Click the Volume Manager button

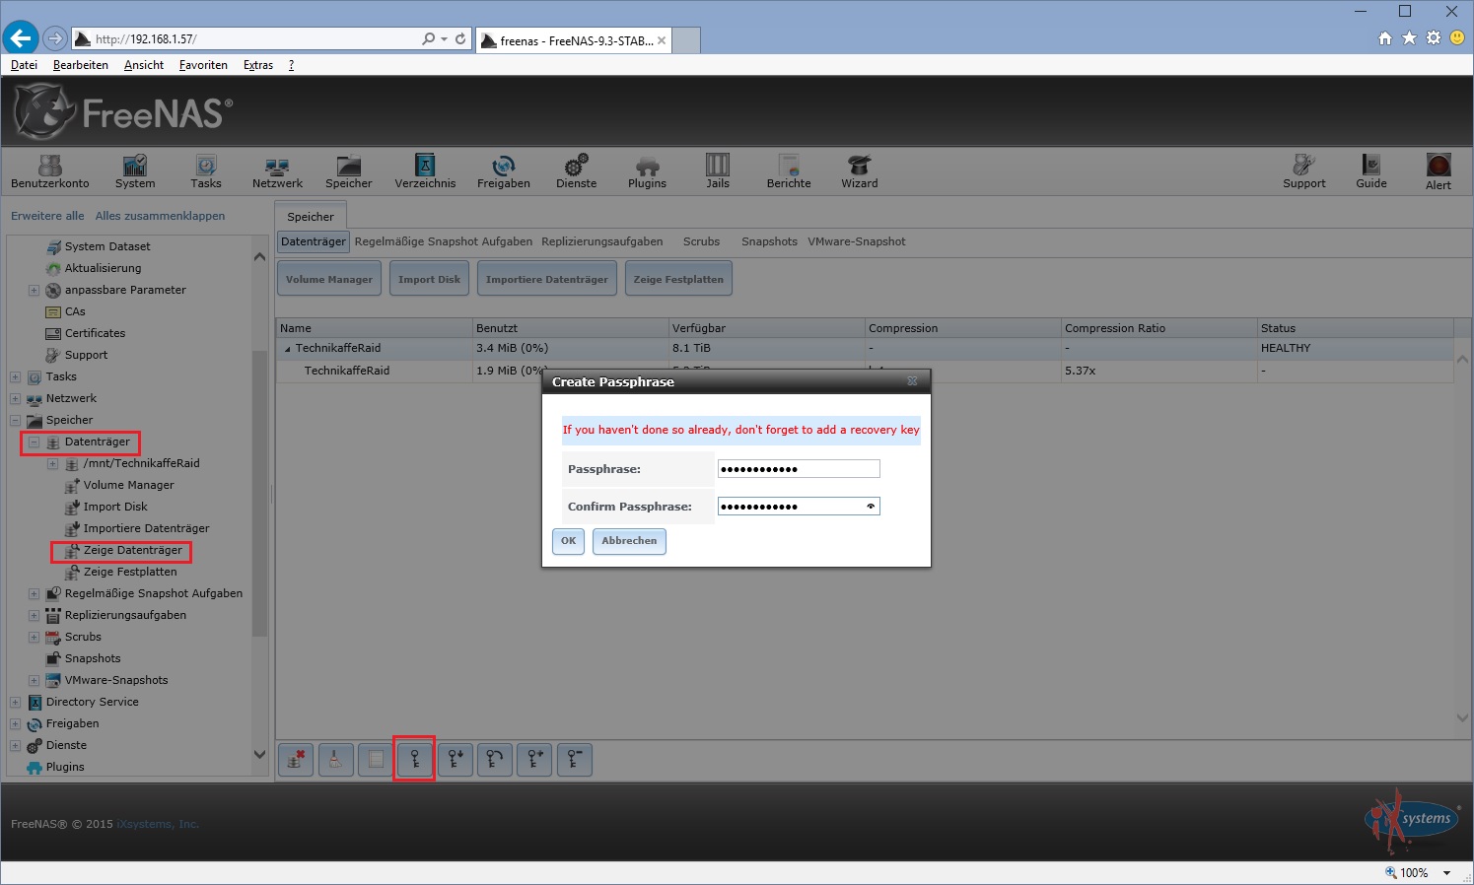329,279
